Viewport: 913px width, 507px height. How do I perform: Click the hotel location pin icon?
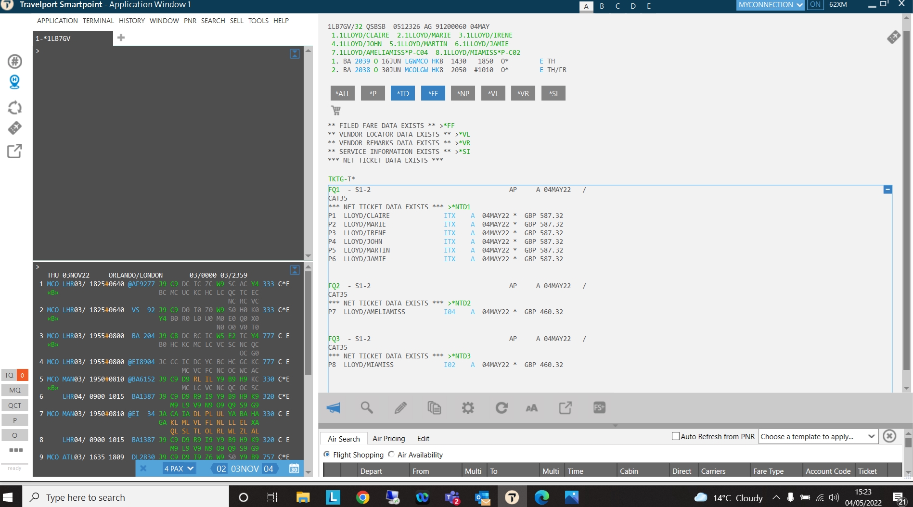pos(14,82)
